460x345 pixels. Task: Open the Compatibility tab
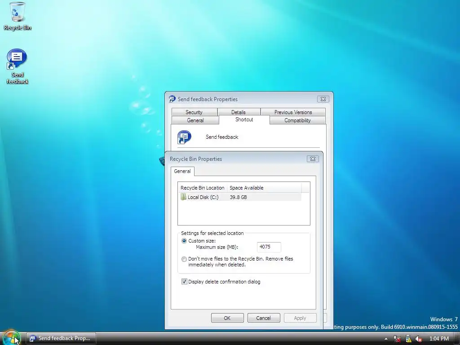click(x=297, y=120)
